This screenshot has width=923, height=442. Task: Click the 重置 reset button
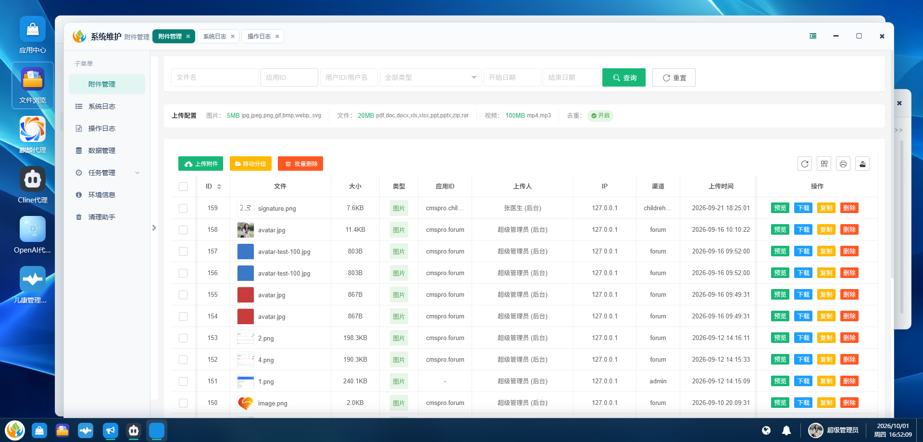tap(674, 77)
